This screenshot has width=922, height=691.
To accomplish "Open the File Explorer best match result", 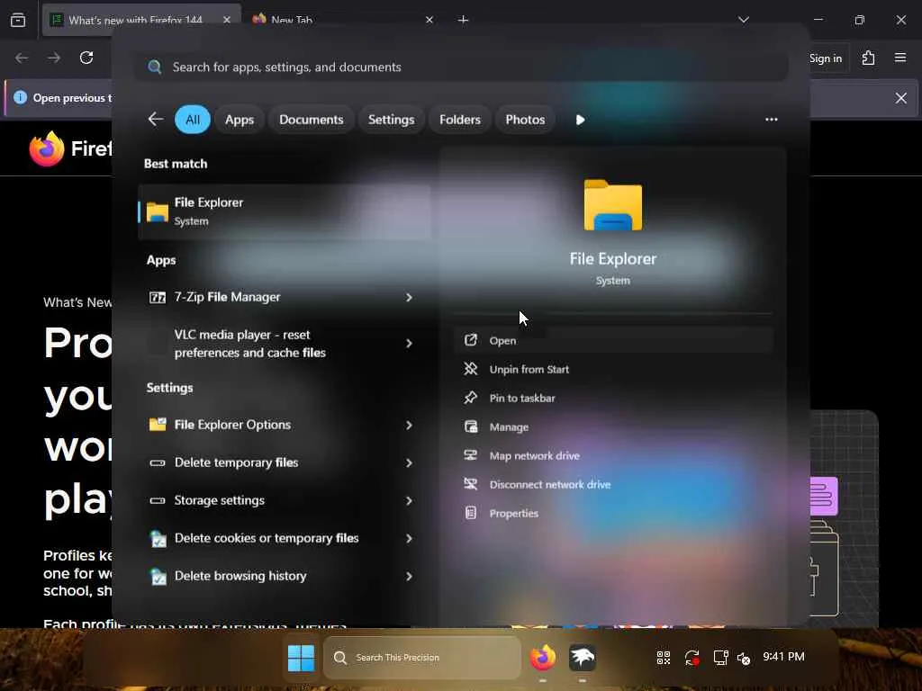I will 285,211.
